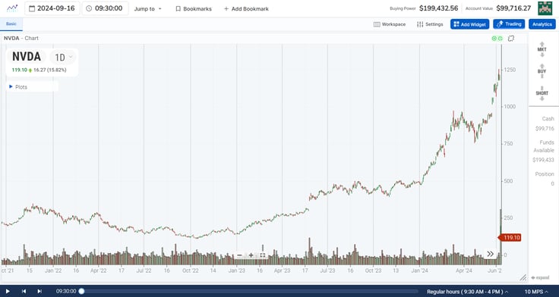Click the MKT down arrow
This screenshot has width=559, height=297.
[542, 55]
